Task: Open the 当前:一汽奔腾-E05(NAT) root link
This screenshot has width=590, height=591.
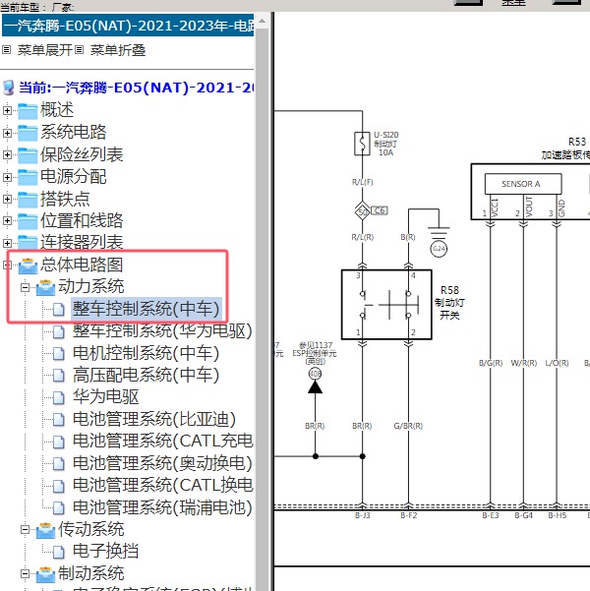Action: tap(137, 88)
